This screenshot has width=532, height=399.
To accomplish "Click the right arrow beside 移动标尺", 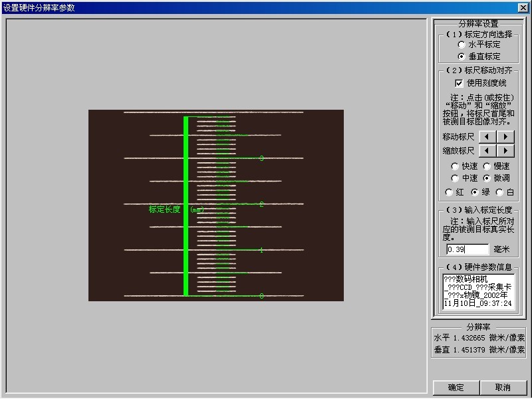I will (x=506, y=136).
